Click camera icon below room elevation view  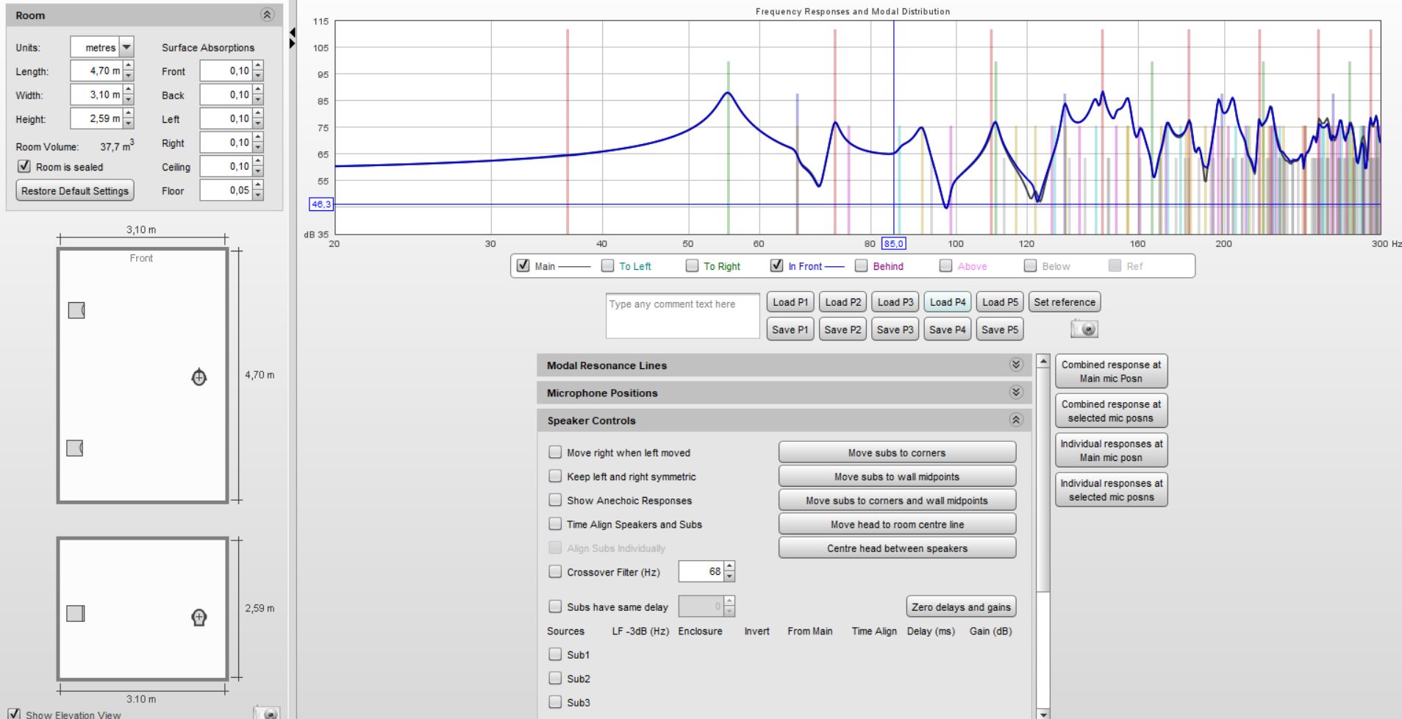(x=267, y=712)
